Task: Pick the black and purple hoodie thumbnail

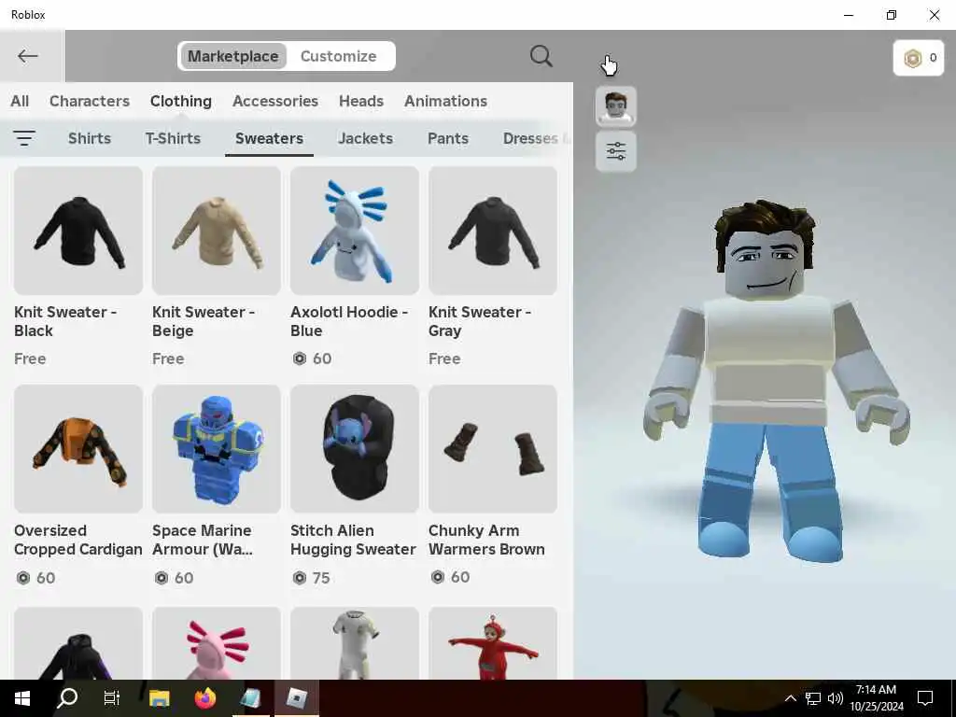Action: point(78,643)
